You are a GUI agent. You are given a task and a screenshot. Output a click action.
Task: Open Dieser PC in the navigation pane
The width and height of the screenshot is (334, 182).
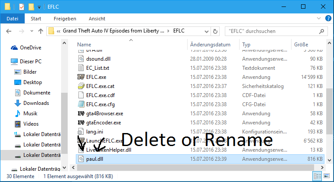(x=30, y=62)
